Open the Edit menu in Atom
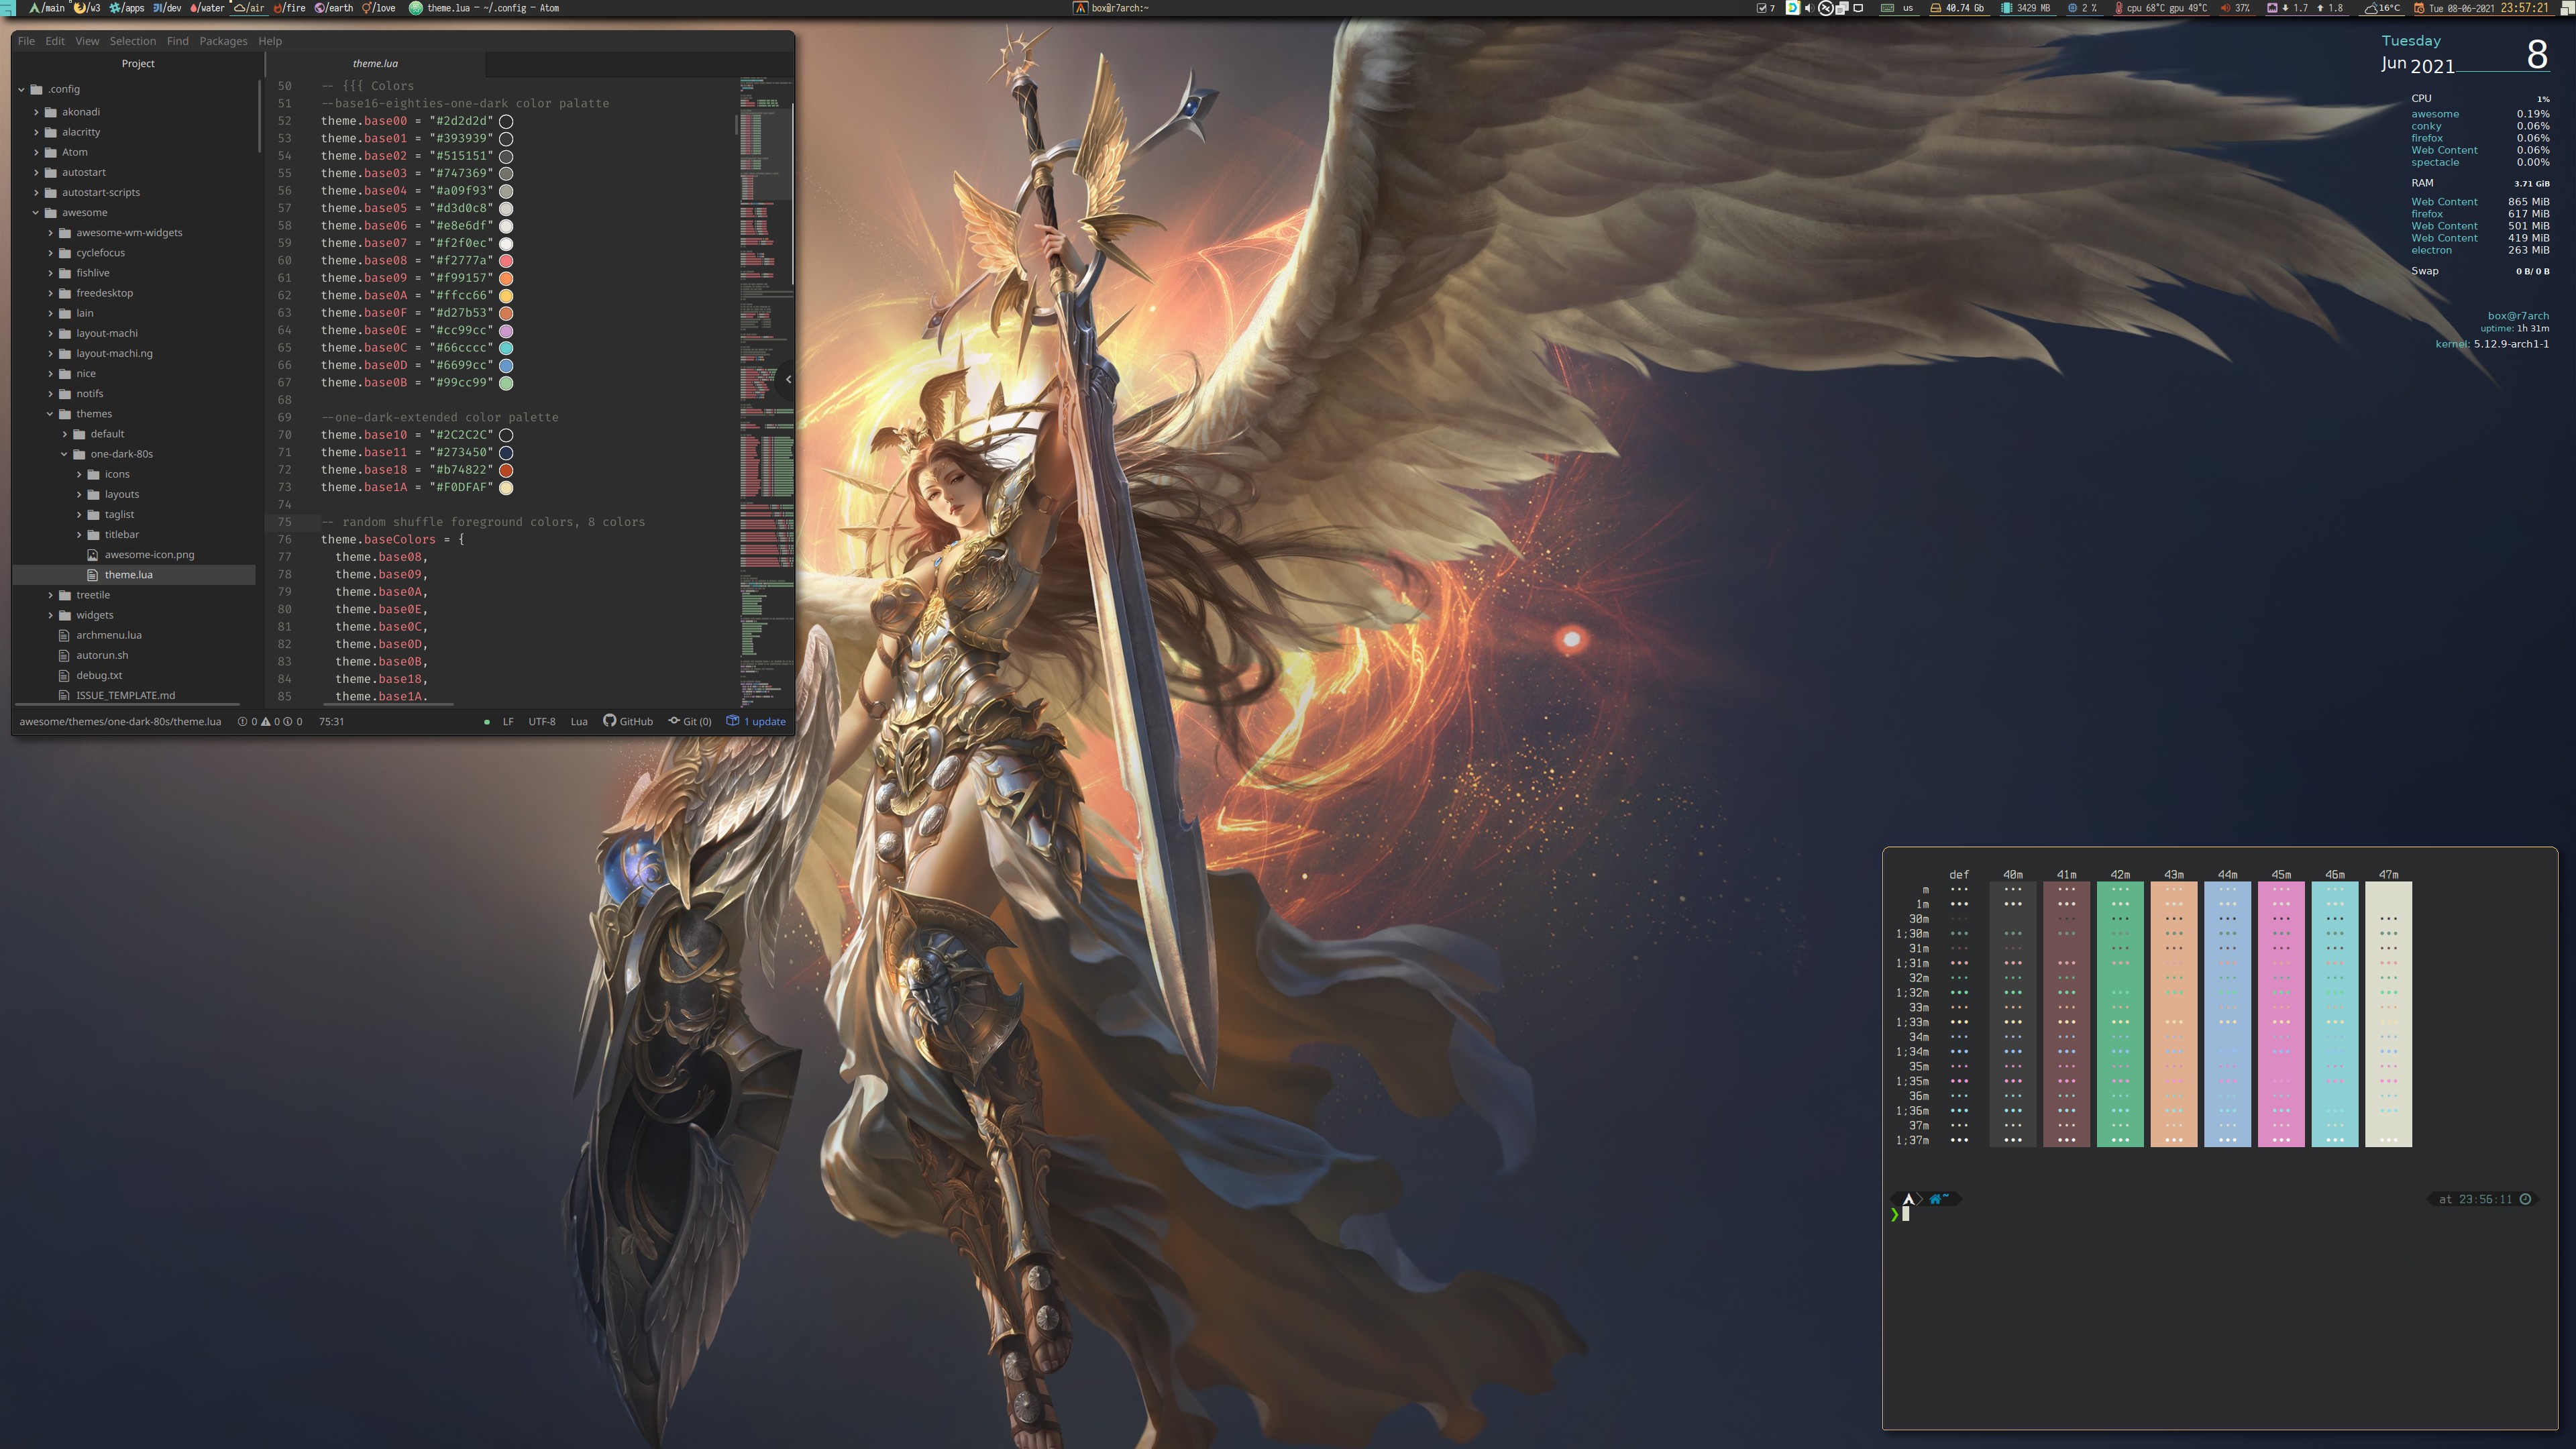 pyautogui.click(x=55, y=41)
